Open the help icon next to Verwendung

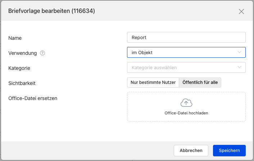[x=42, y=53]
